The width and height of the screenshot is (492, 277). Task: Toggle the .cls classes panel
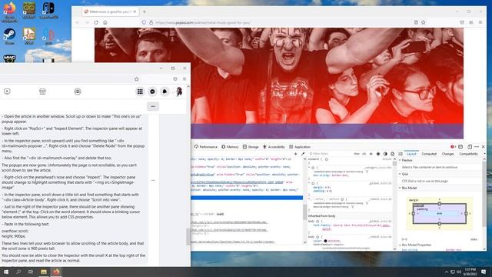(x=364, y=154)
